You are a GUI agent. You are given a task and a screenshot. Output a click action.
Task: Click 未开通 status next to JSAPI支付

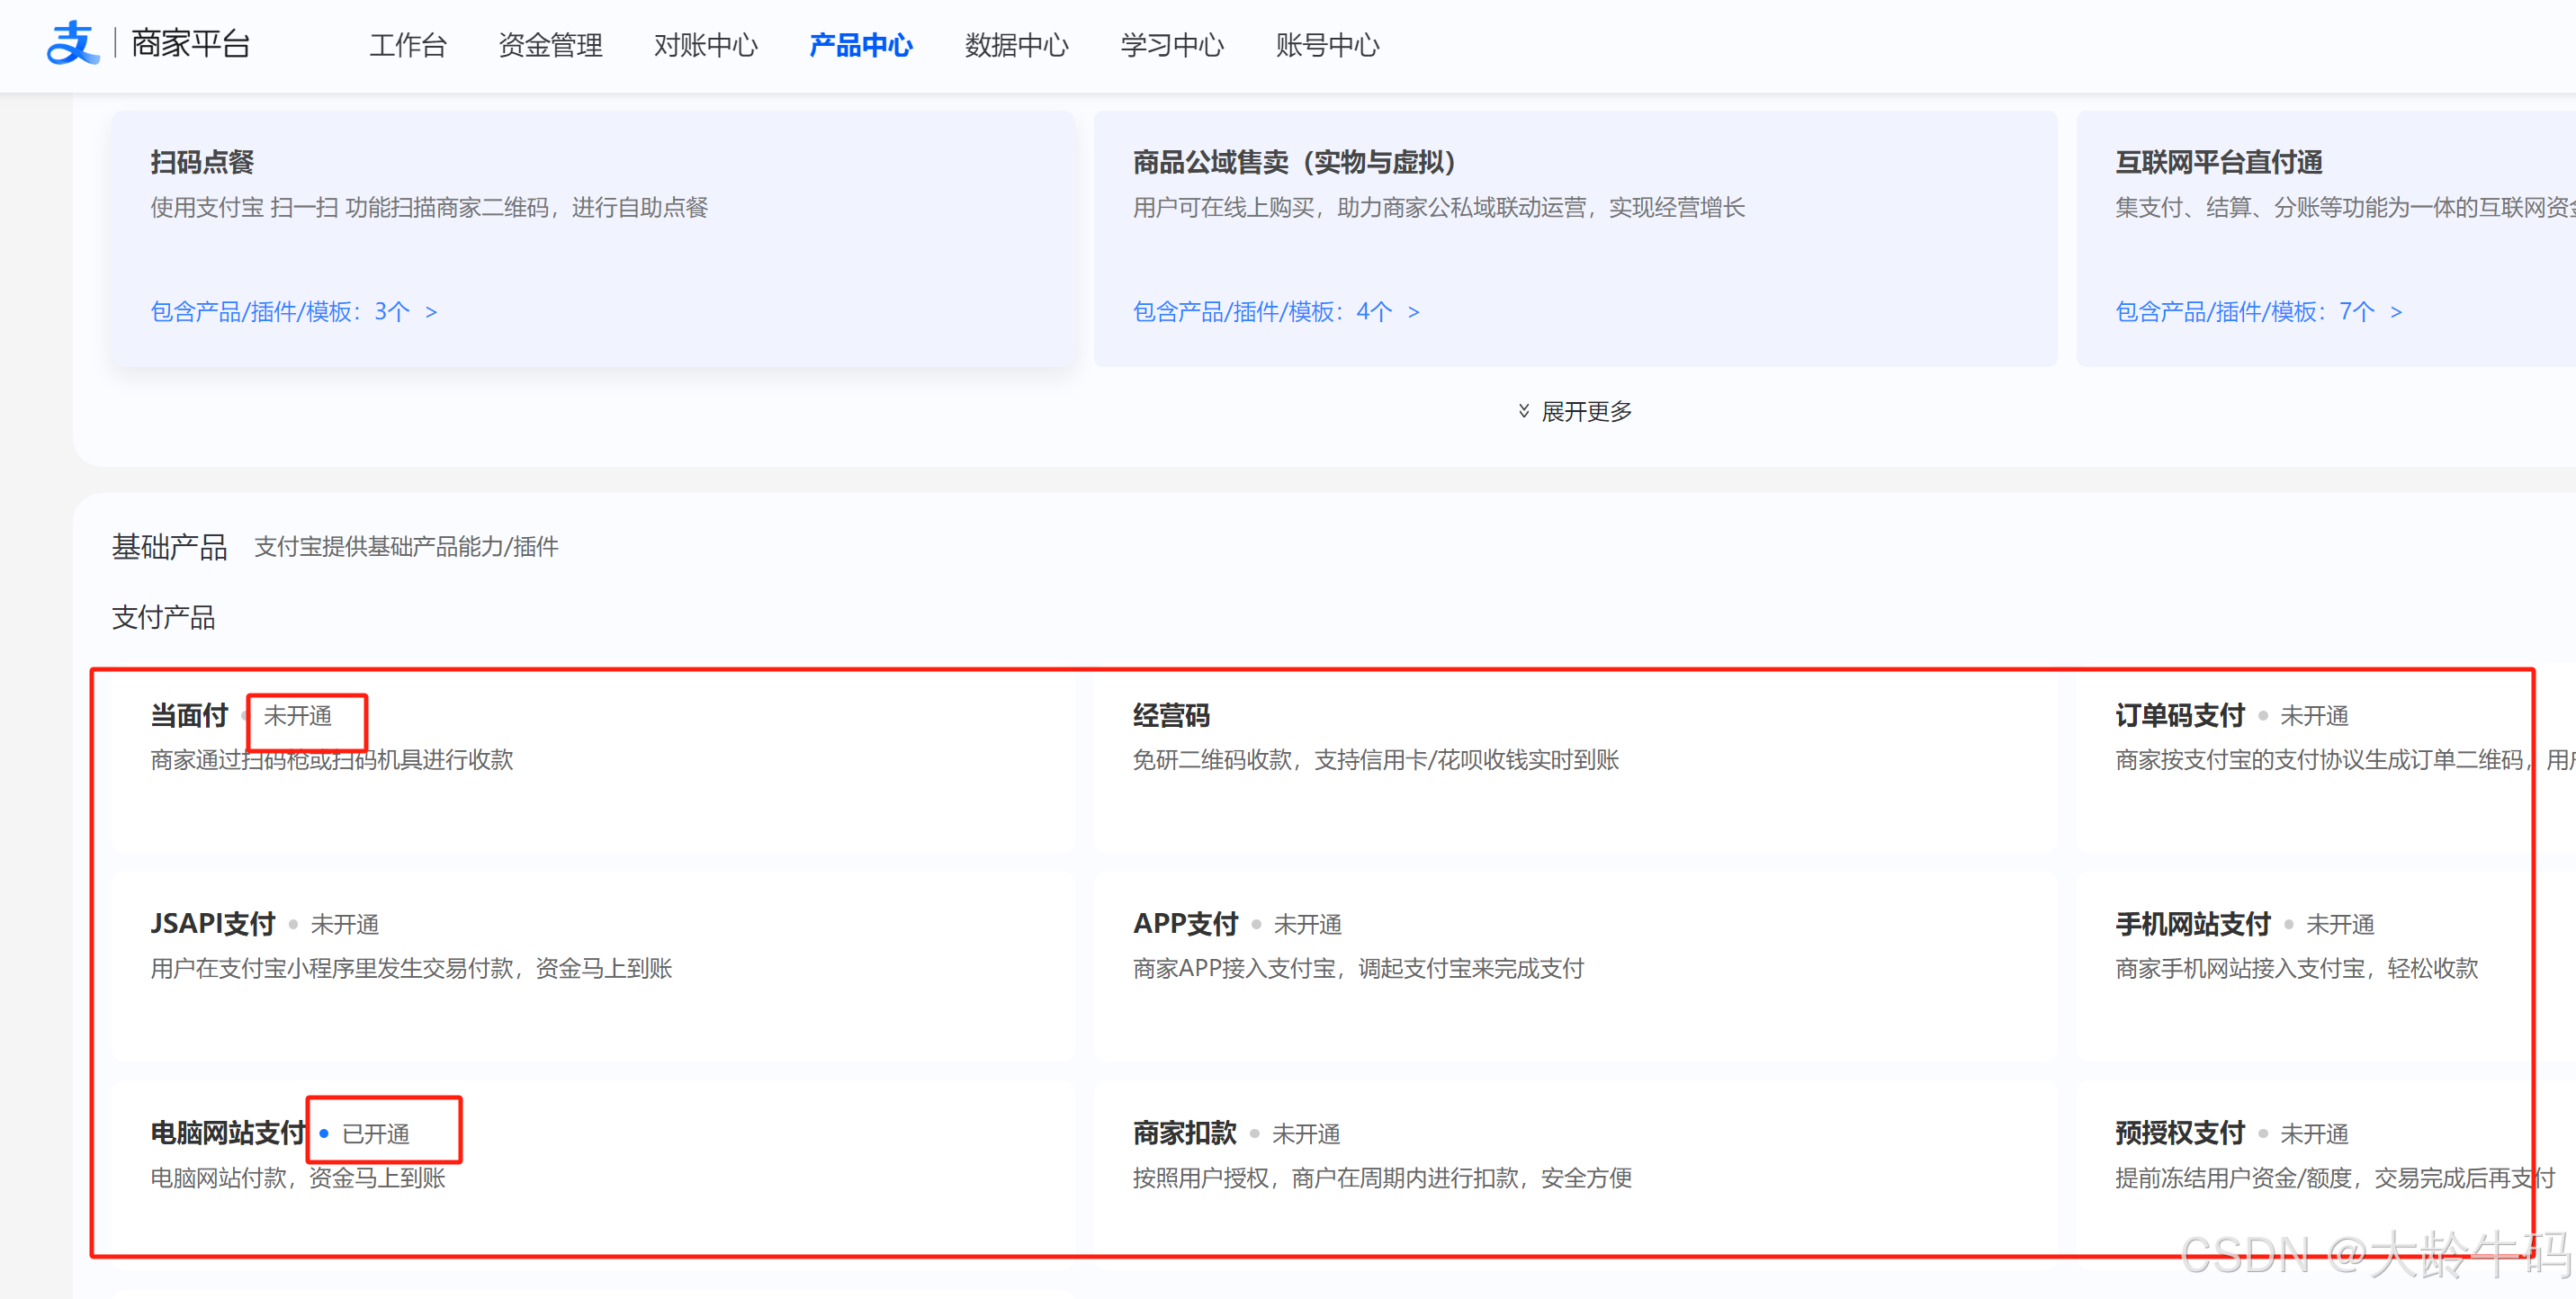[x=345, y=925]
